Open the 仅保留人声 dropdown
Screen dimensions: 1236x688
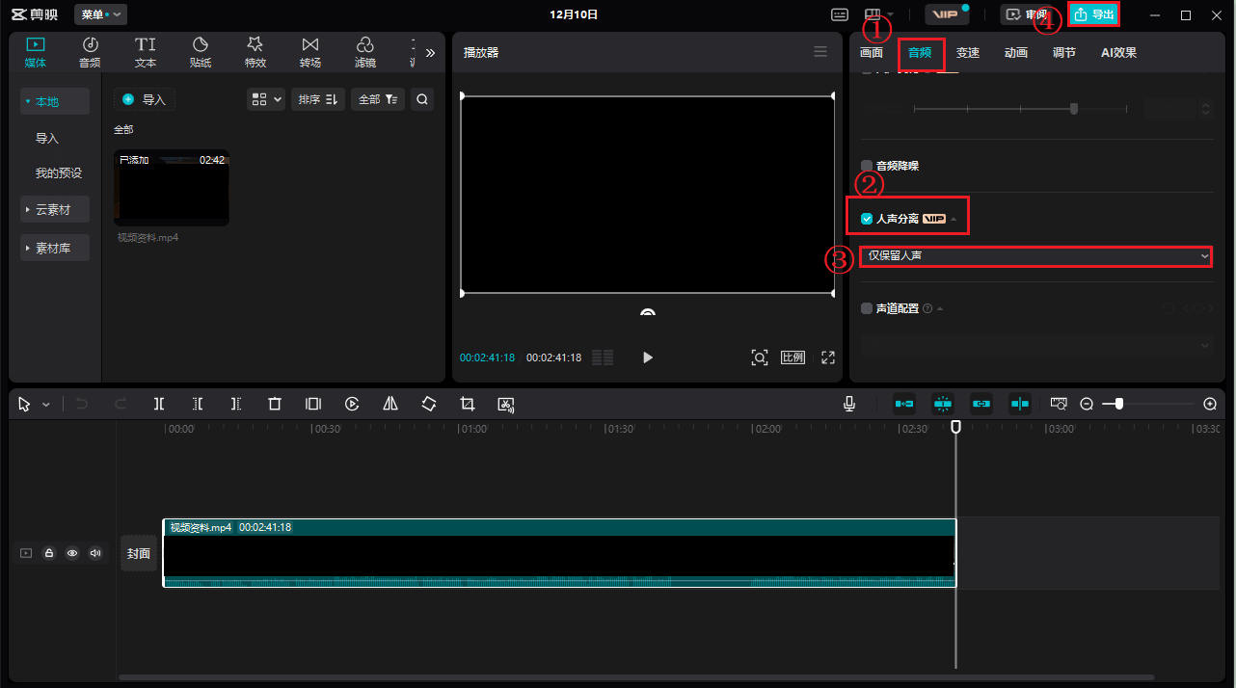point(1034,256)
